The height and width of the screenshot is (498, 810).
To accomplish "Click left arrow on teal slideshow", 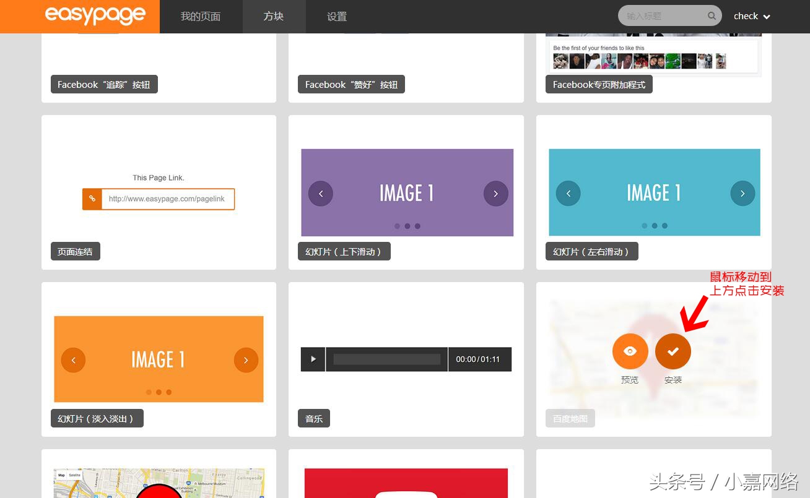I will 568,193.
